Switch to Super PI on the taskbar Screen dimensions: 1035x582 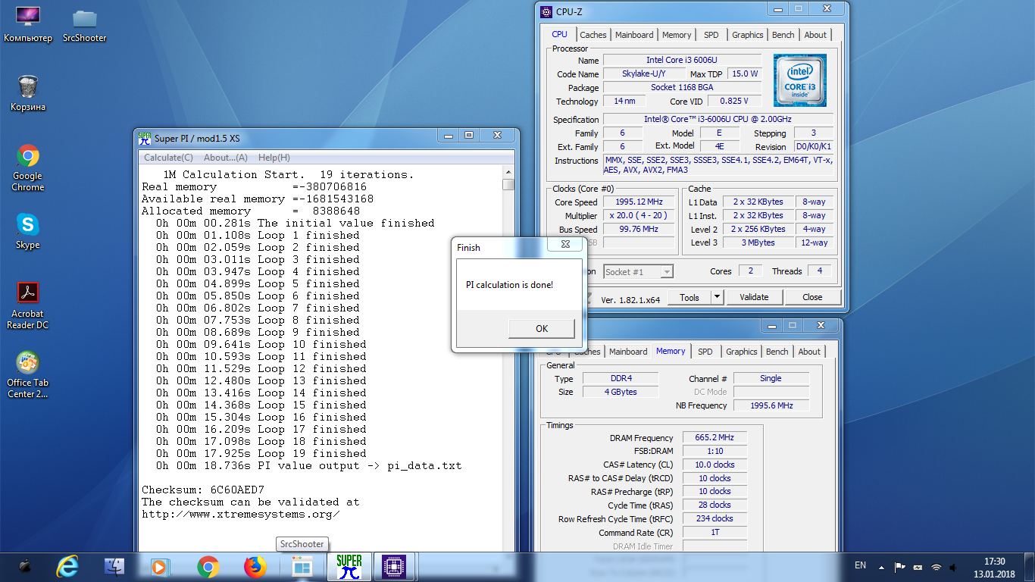[x=349, y=566]
